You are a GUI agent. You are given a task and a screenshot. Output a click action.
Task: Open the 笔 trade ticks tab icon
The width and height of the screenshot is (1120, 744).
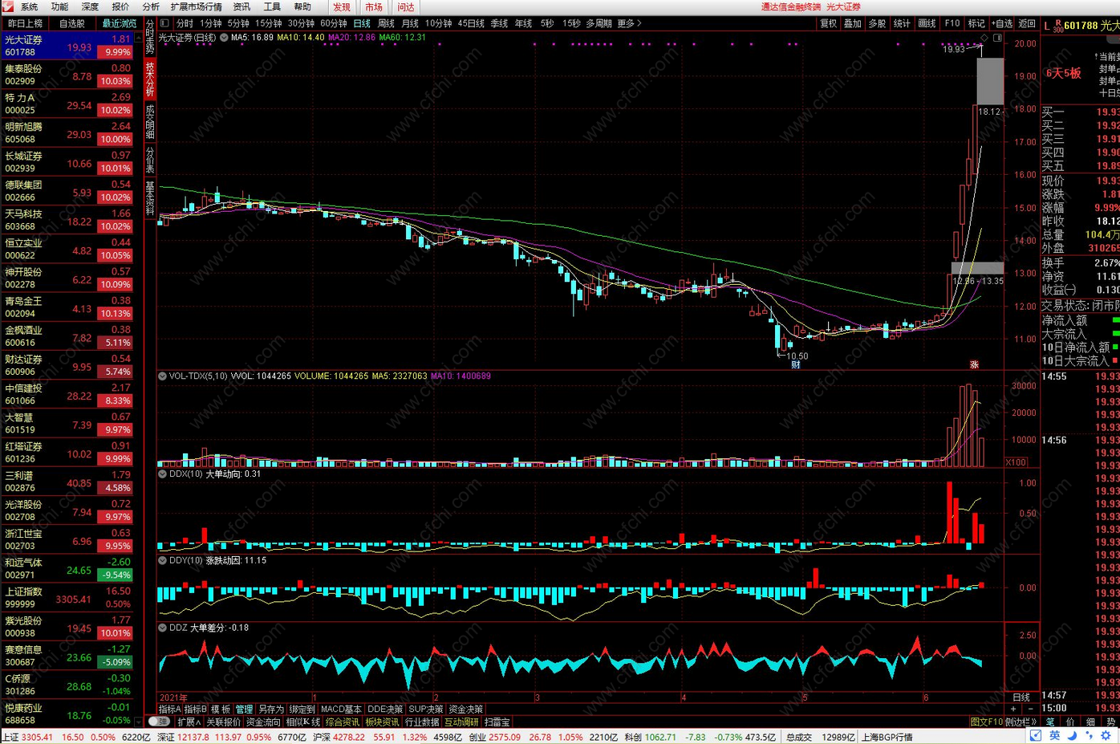pos(1050,722)
